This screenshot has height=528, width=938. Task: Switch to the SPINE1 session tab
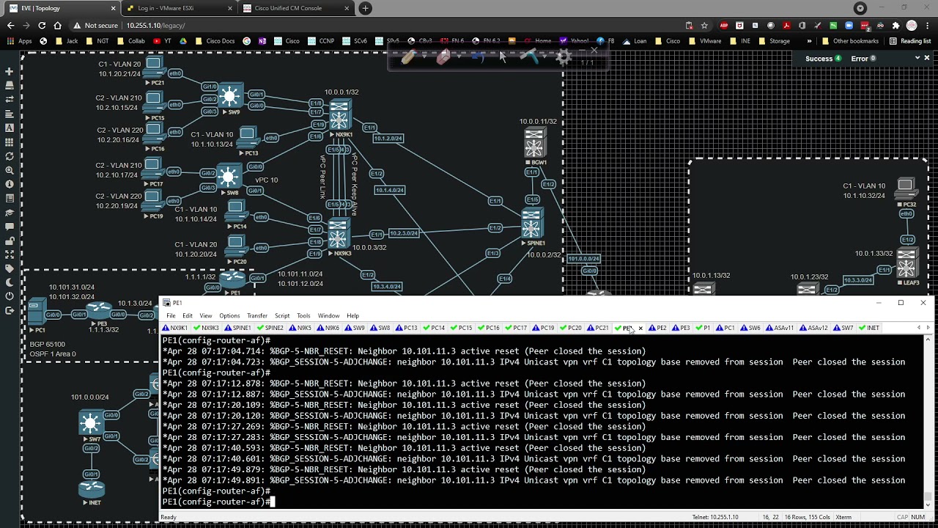click(238, 328)
